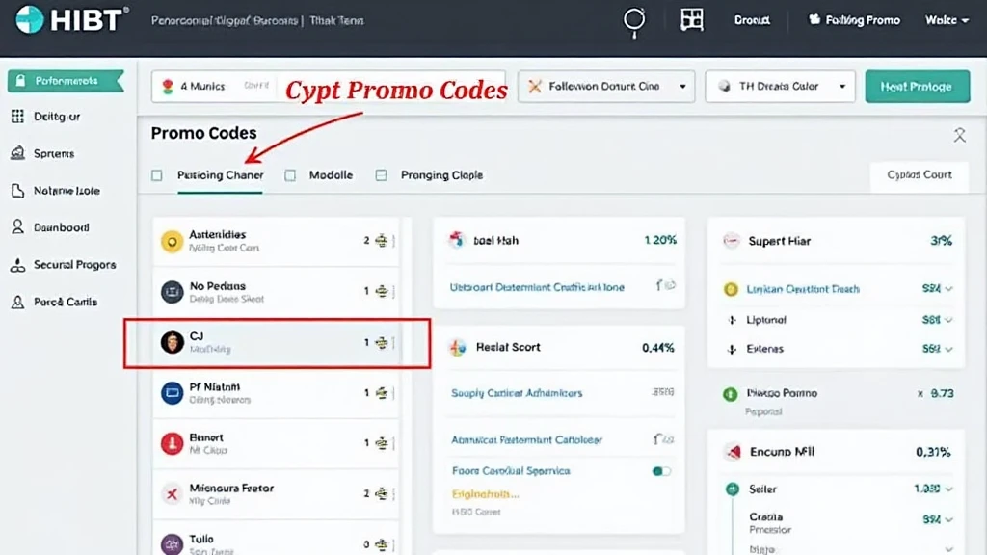Open the Eigineheits... yellow link
The image size is (987, 555).
486,494
